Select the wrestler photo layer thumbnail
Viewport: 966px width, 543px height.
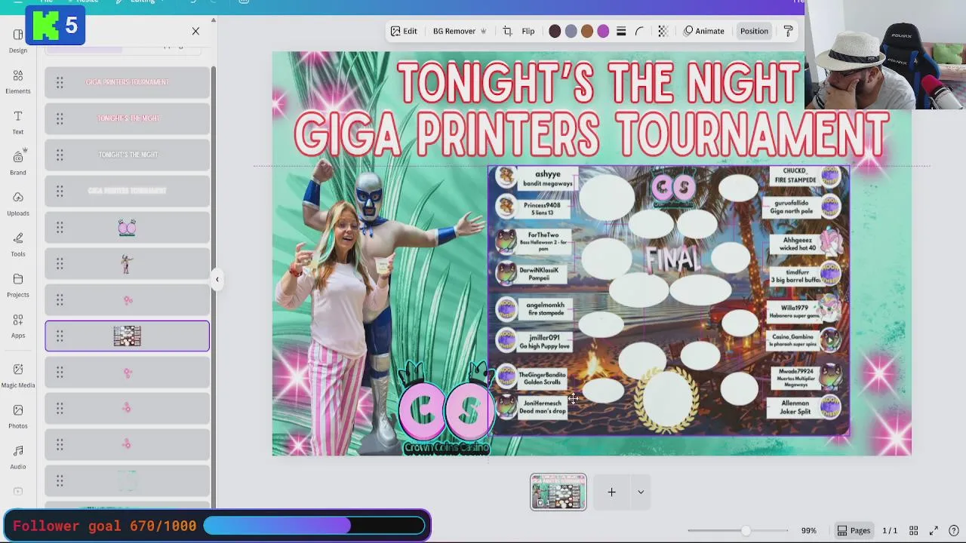coord(127,264)
